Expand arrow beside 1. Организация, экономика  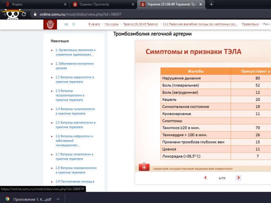coord(52,50)
